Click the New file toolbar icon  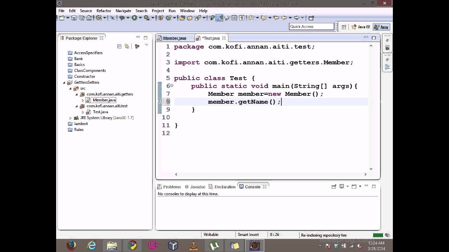pyautogui.click(x=62, y=18)
